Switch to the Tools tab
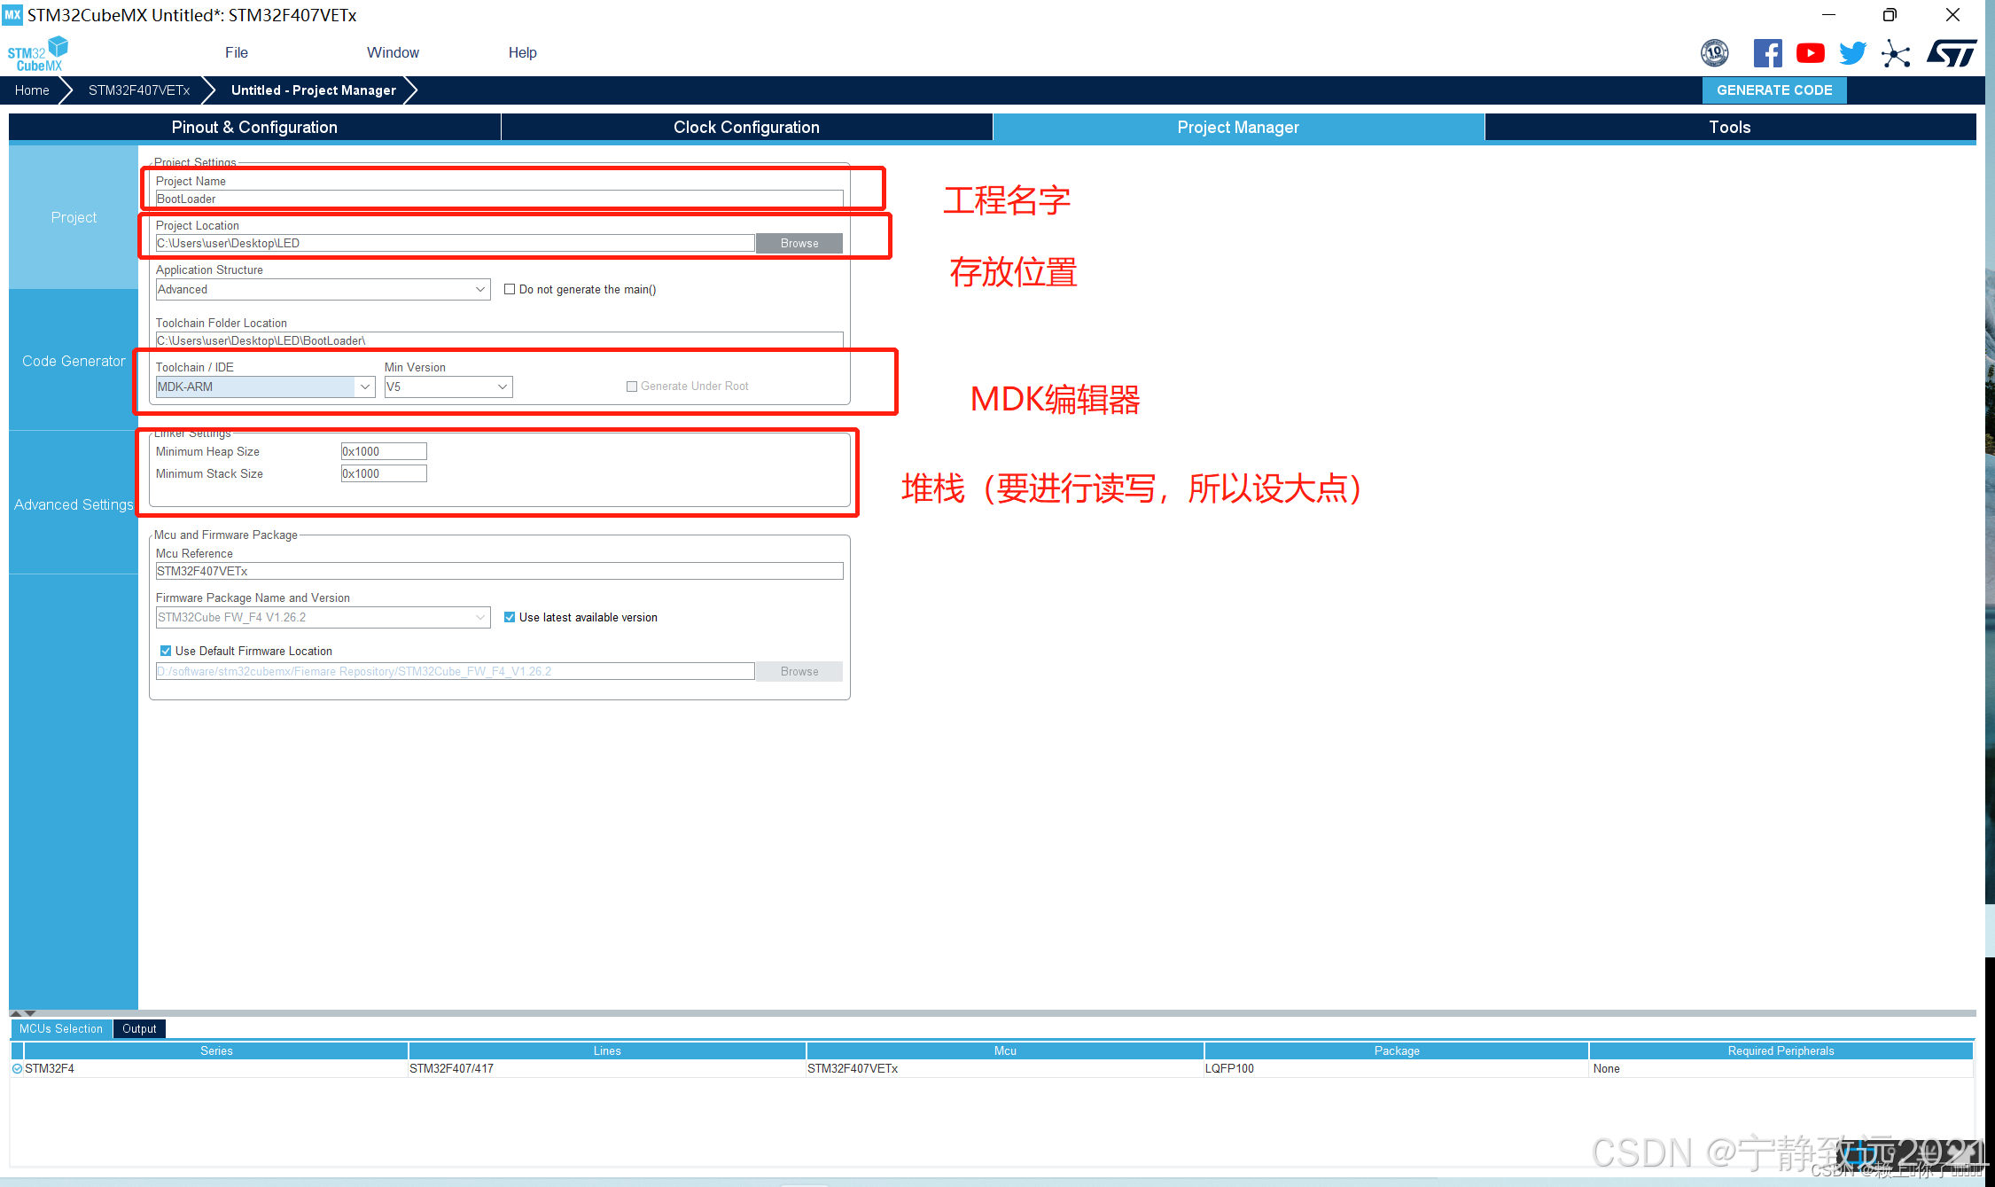 click(1730, 127)
